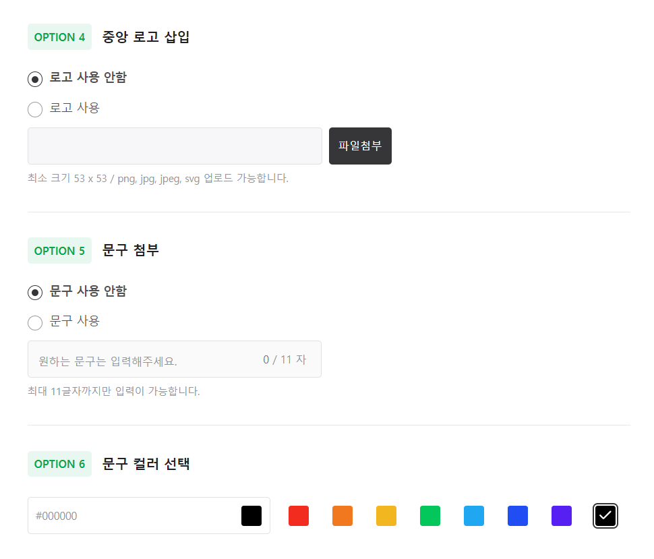Pick the orange color swatch

pyautogui.click(x=343, y=516)
